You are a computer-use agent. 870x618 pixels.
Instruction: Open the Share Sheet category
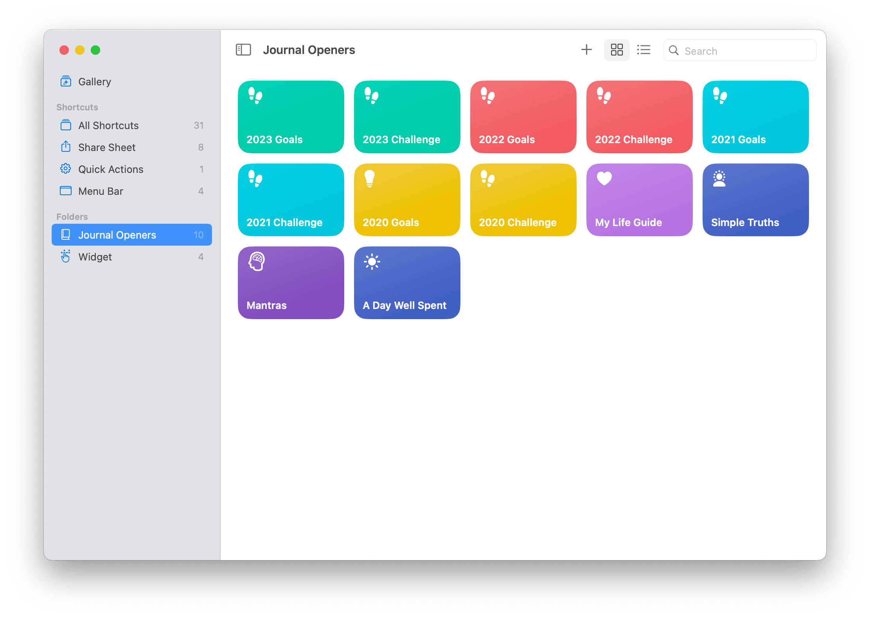106,147
